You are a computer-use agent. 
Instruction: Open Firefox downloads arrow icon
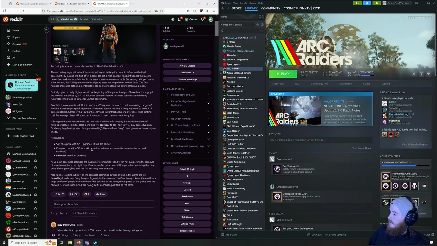pos(182,11)
